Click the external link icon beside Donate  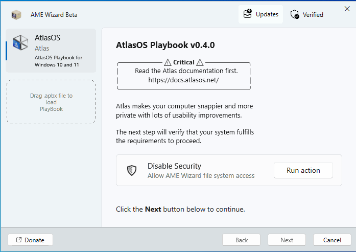click(19, 240)
